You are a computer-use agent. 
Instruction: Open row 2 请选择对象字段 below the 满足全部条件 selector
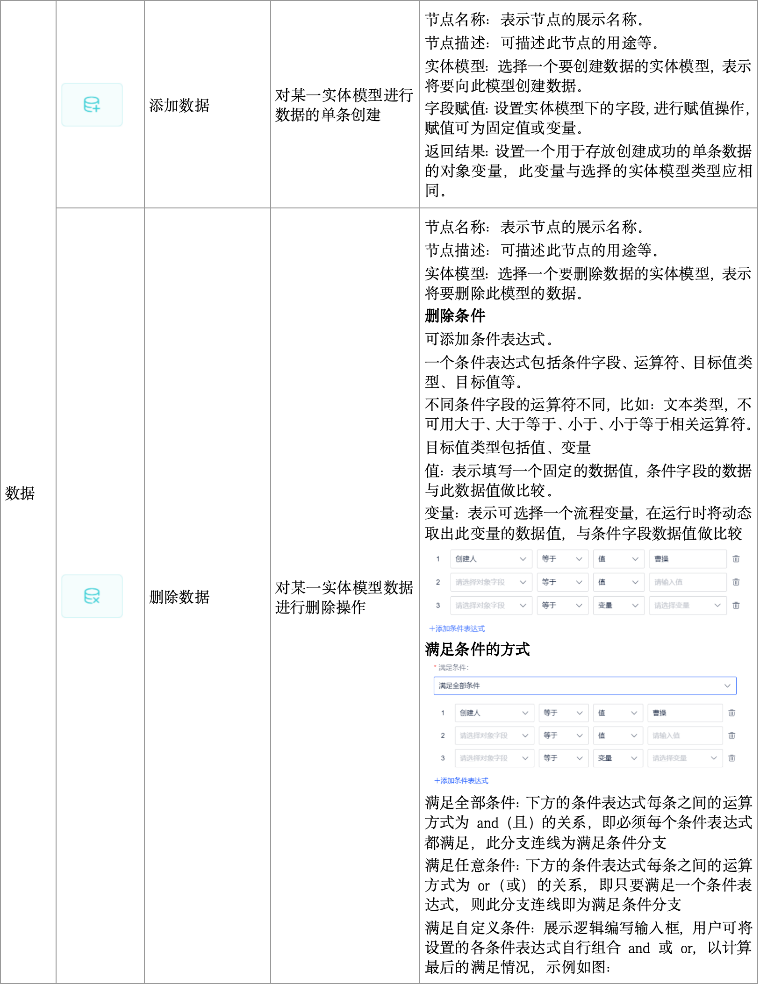495,735
